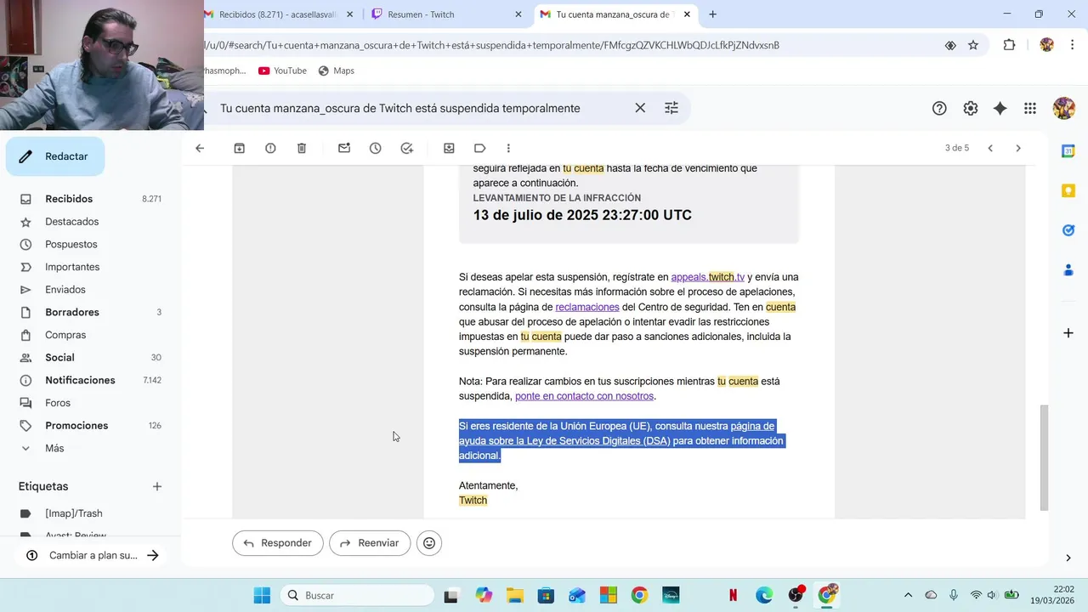Open the Gemini sparkle icon
1088x612 pixels.
[1000, 108]
